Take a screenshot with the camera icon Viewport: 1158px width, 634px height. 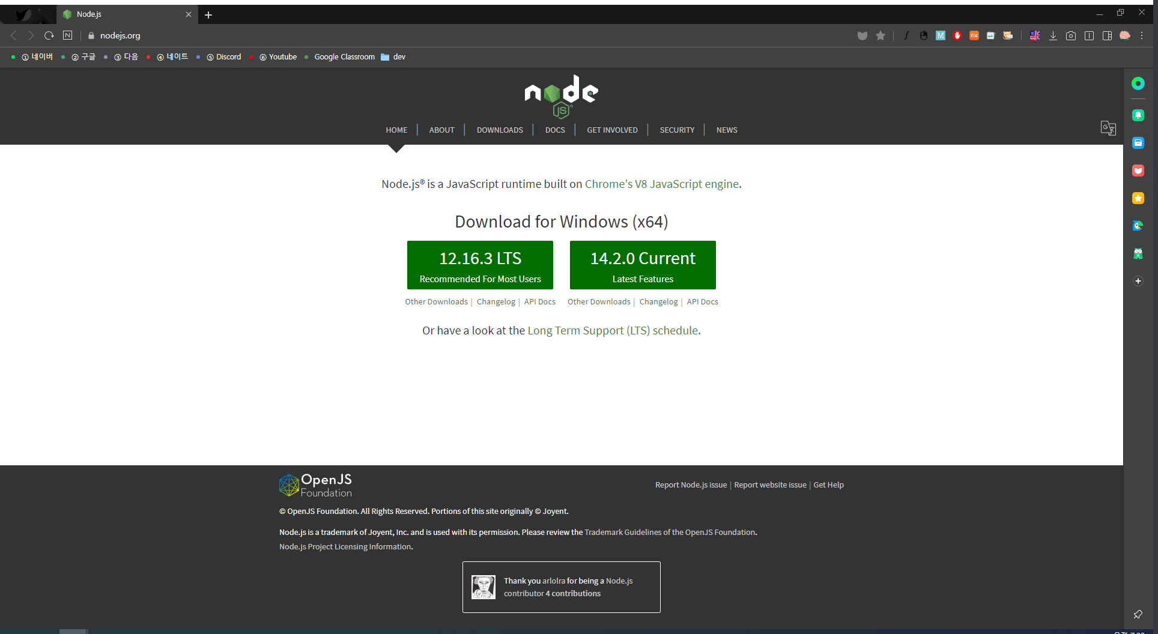(x=1071, y=36)
